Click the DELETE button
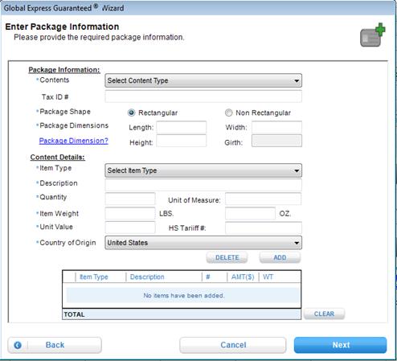This screenshot has width=397, height=361. [227, 257]
